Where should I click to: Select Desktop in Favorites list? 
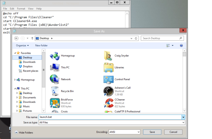tap(27, 57)
